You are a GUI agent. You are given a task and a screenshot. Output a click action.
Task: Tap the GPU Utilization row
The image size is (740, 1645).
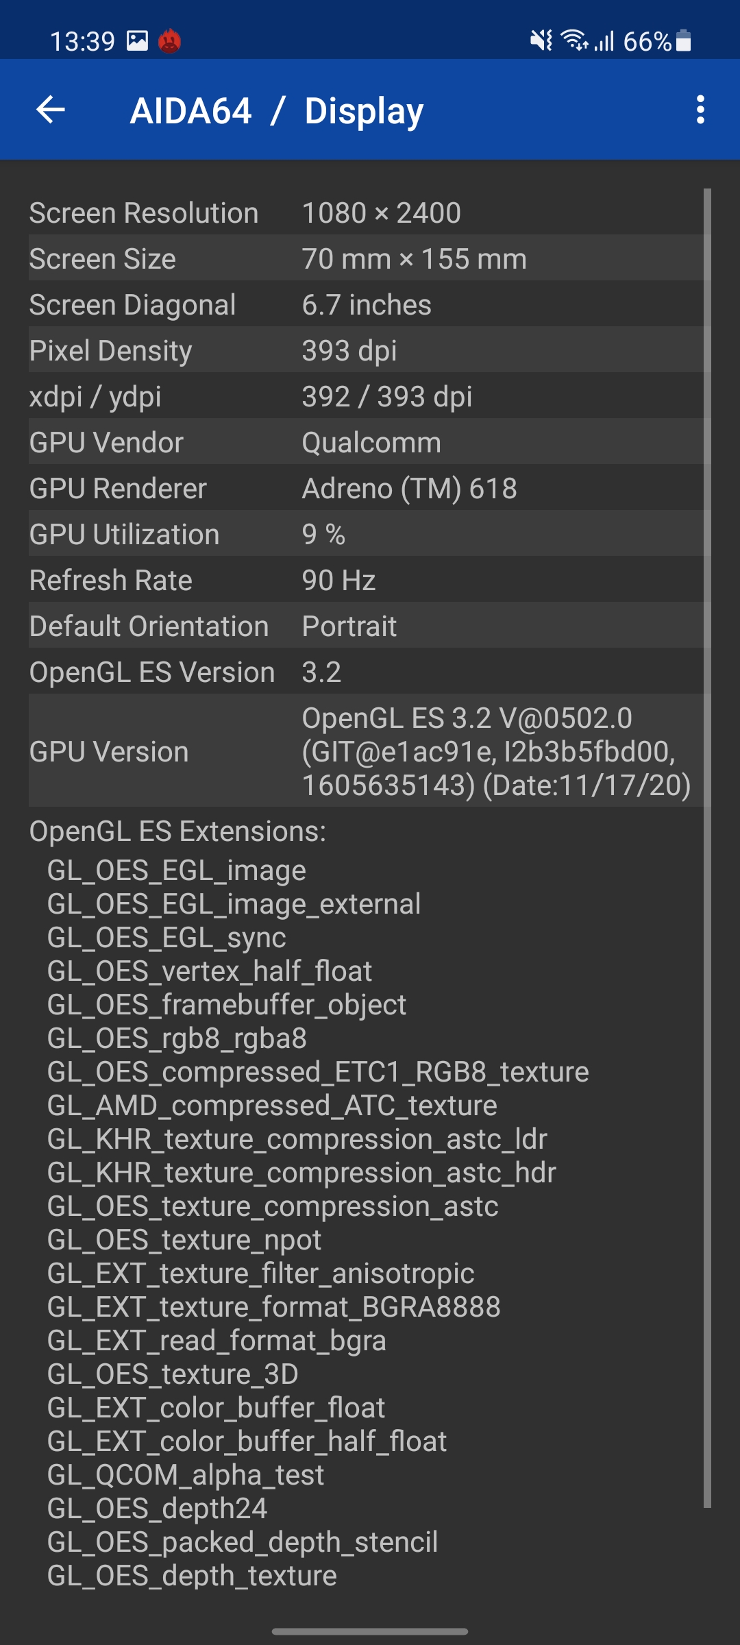(x=366, y=534)
